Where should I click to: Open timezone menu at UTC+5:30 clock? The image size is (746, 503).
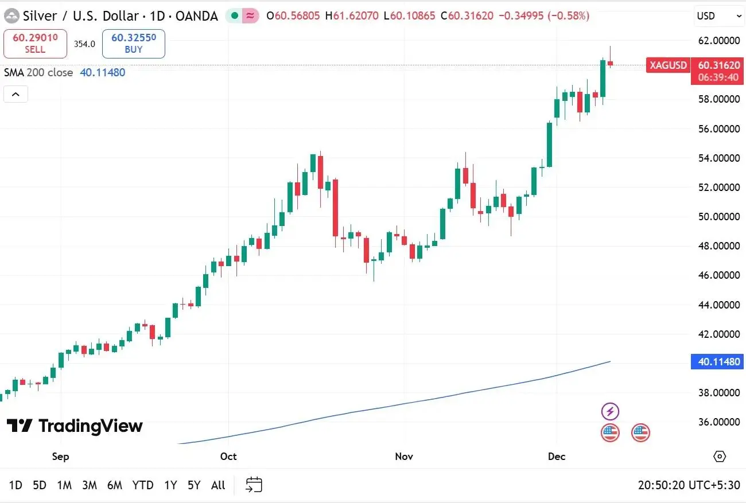pos(689,485)
